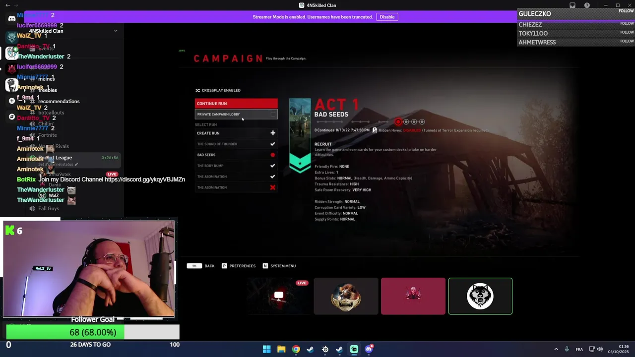
Task: Follow GULECZKO in overlay list
Action: point(627,11)
